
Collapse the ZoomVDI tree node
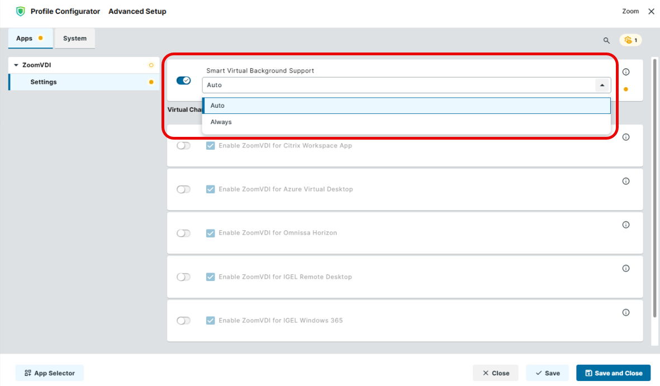[16, 65]
